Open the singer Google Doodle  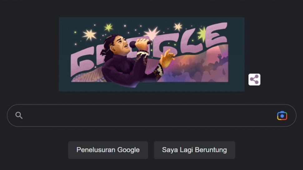click(x=151, y=54)
